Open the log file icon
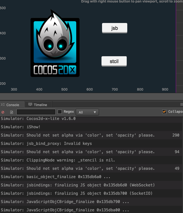Screen dimensions: 183x213 (12, 112)
